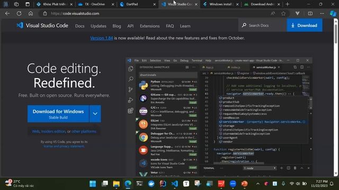
Task: Switch to the Khóa: Phát triển tab
Action: [55, 4]
